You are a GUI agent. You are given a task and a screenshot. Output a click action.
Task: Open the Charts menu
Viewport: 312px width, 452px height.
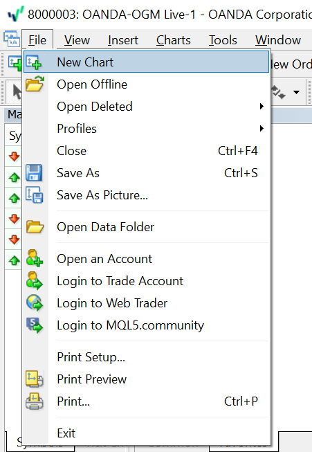pos(173,39)
